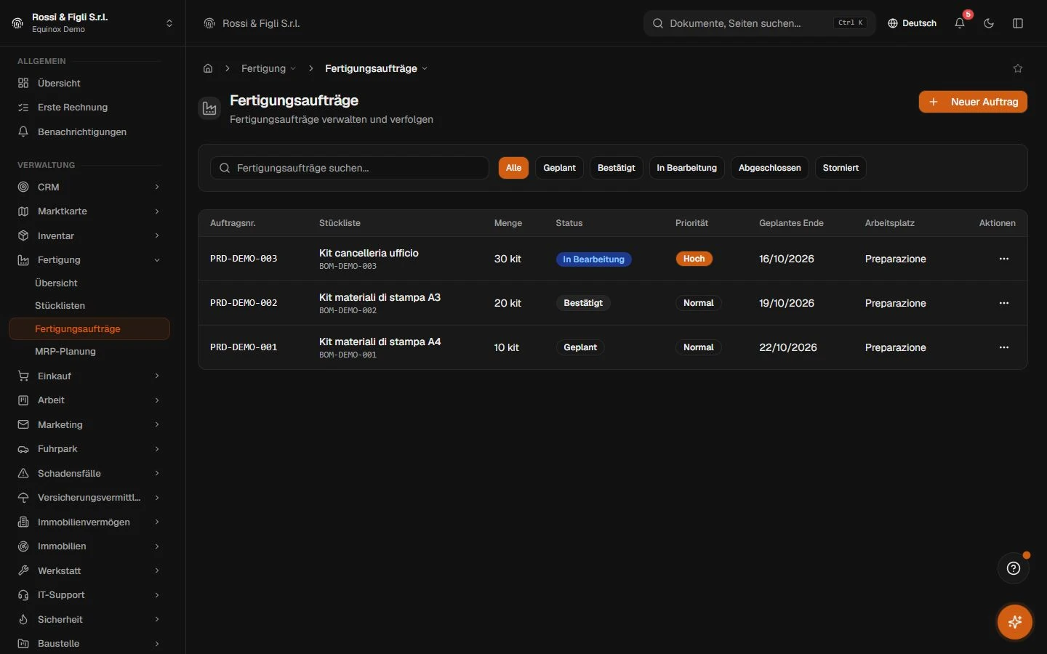This screenshot has width=1047, height=654.
Task: Open actions menu for PRD-DEMO-002
Action: click(1004, 303)
